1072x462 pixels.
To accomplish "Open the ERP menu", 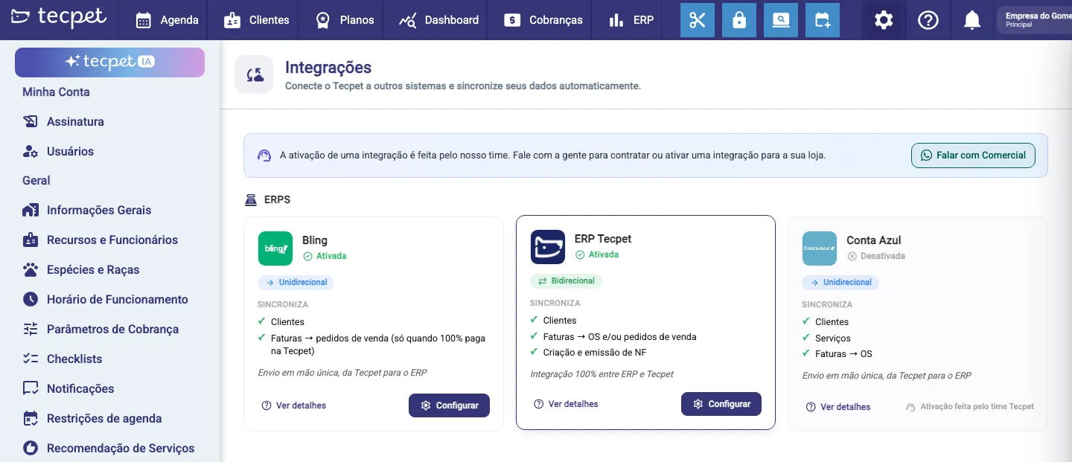I will (631, 20).
